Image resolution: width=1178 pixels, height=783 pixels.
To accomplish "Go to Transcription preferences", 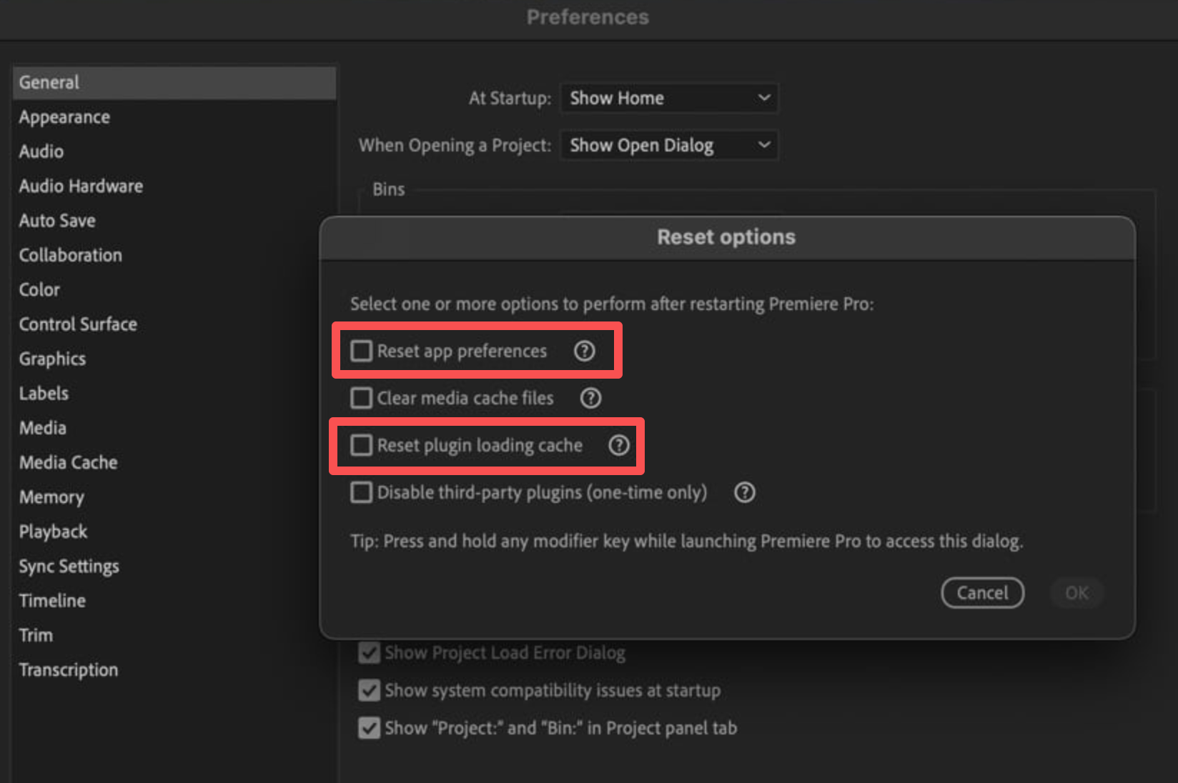I will pyautogui.click(x=69, y=670).
